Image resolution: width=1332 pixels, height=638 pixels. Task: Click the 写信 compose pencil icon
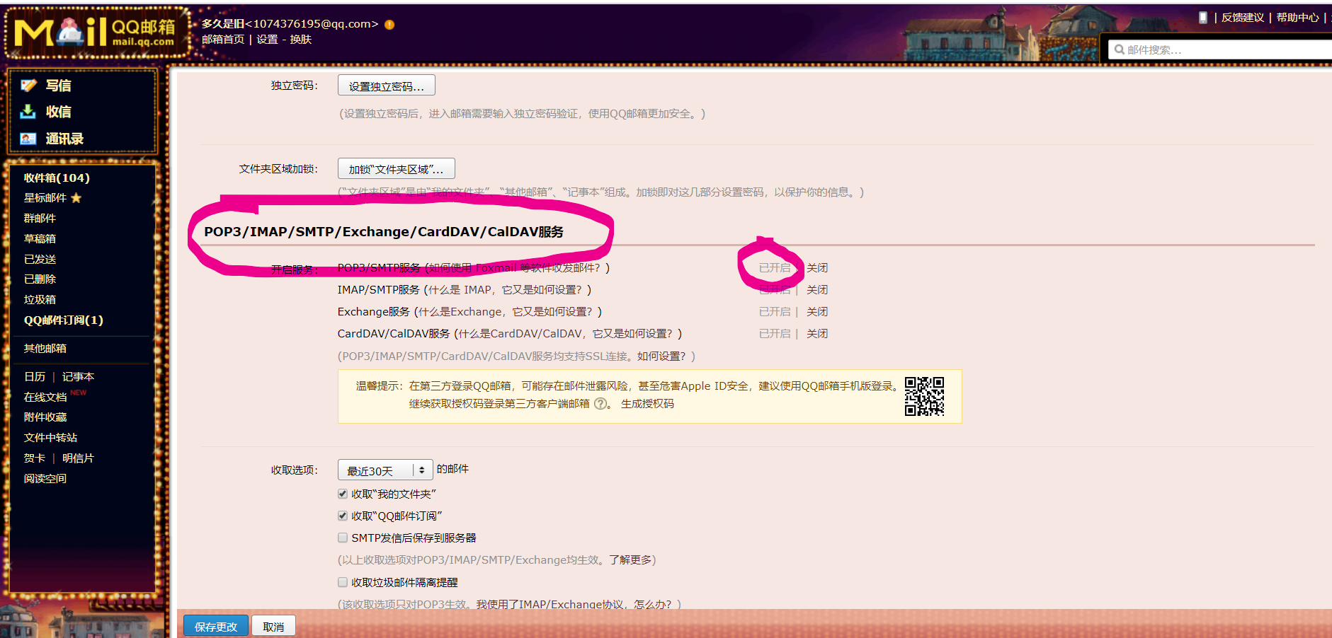tap(28, 85)
